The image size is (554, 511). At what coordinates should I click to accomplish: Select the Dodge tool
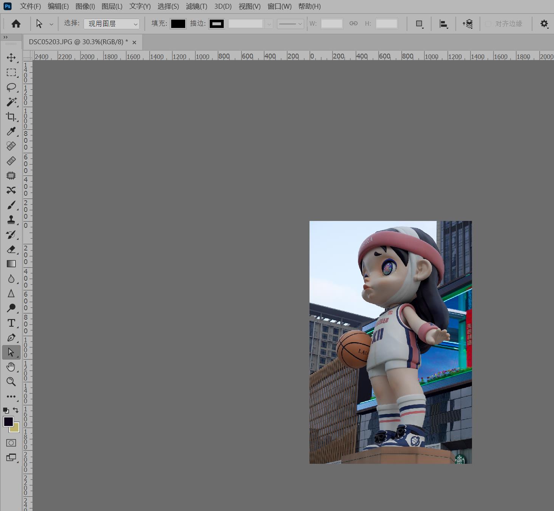pos(11,308)
